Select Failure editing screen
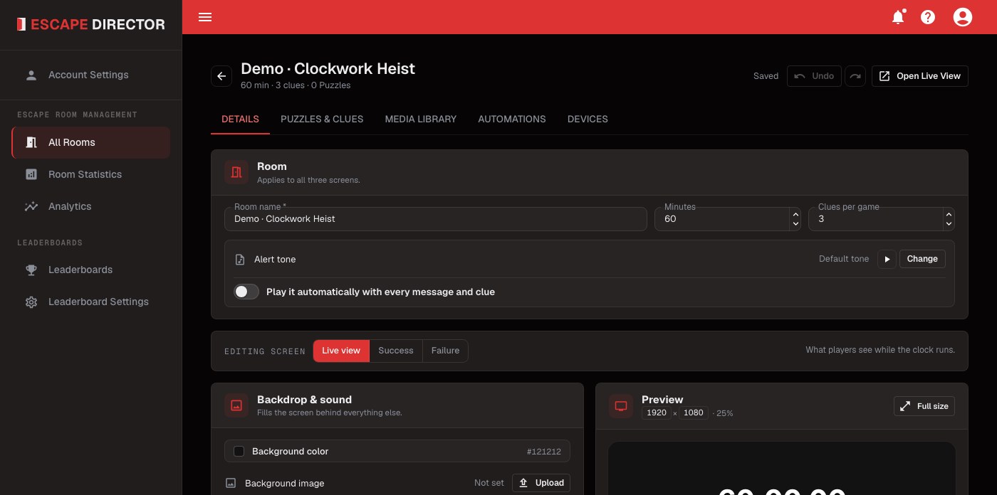This screenshot has width=997, height=495. [x=445, y=351]
